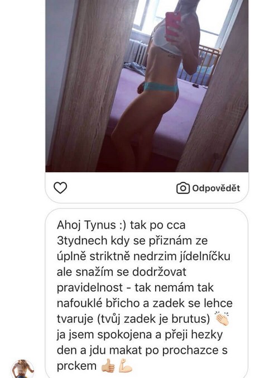Open the shared mirror selfie photo
The height and width of the screenshot is (378, 279).
click(147, 86)
